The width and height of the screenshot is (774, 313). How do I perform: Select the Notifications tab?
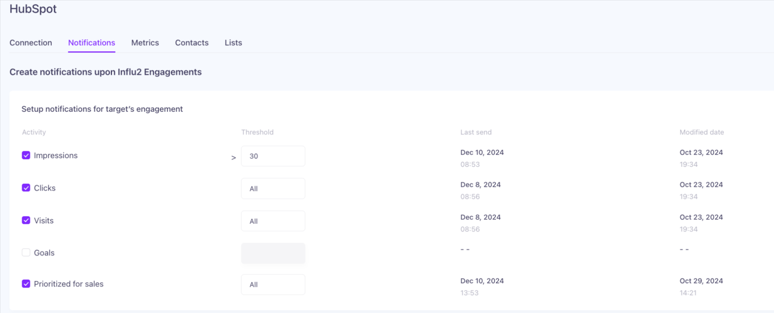[x=91, y=43]
